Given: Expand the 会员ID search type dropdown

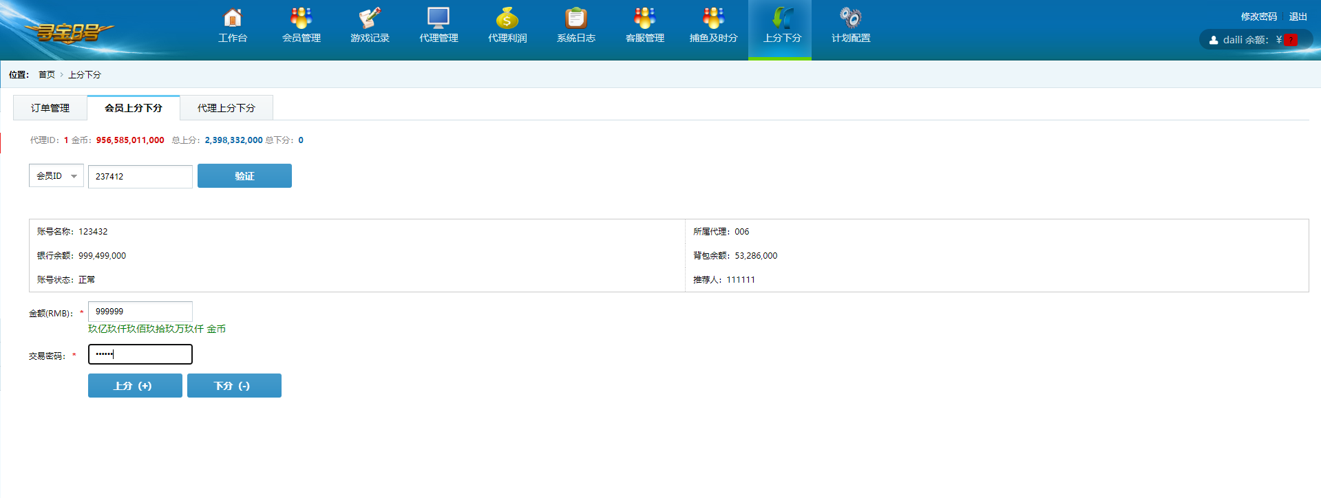Looking at the screenshot, I should 56,176.
